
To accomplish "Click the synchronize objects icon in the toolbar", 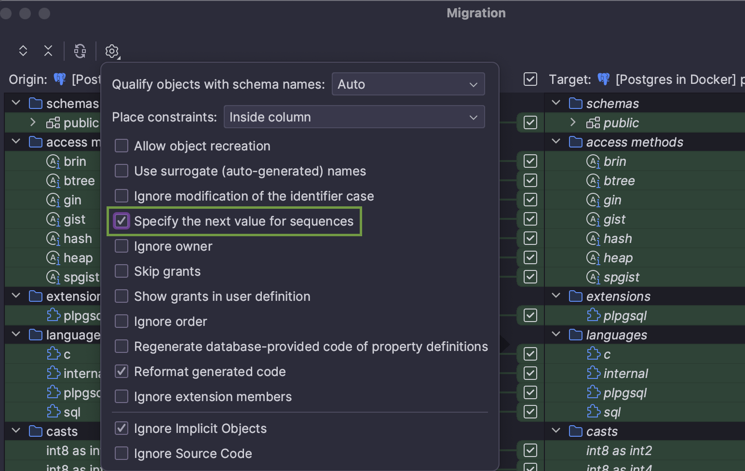I will (80, 51).
